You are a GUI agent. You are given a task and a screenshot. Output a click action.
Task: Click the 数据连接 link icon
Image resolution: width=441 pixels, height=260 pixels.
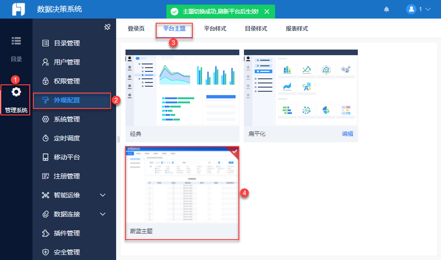pyautogui.click(x=45, y=214)
